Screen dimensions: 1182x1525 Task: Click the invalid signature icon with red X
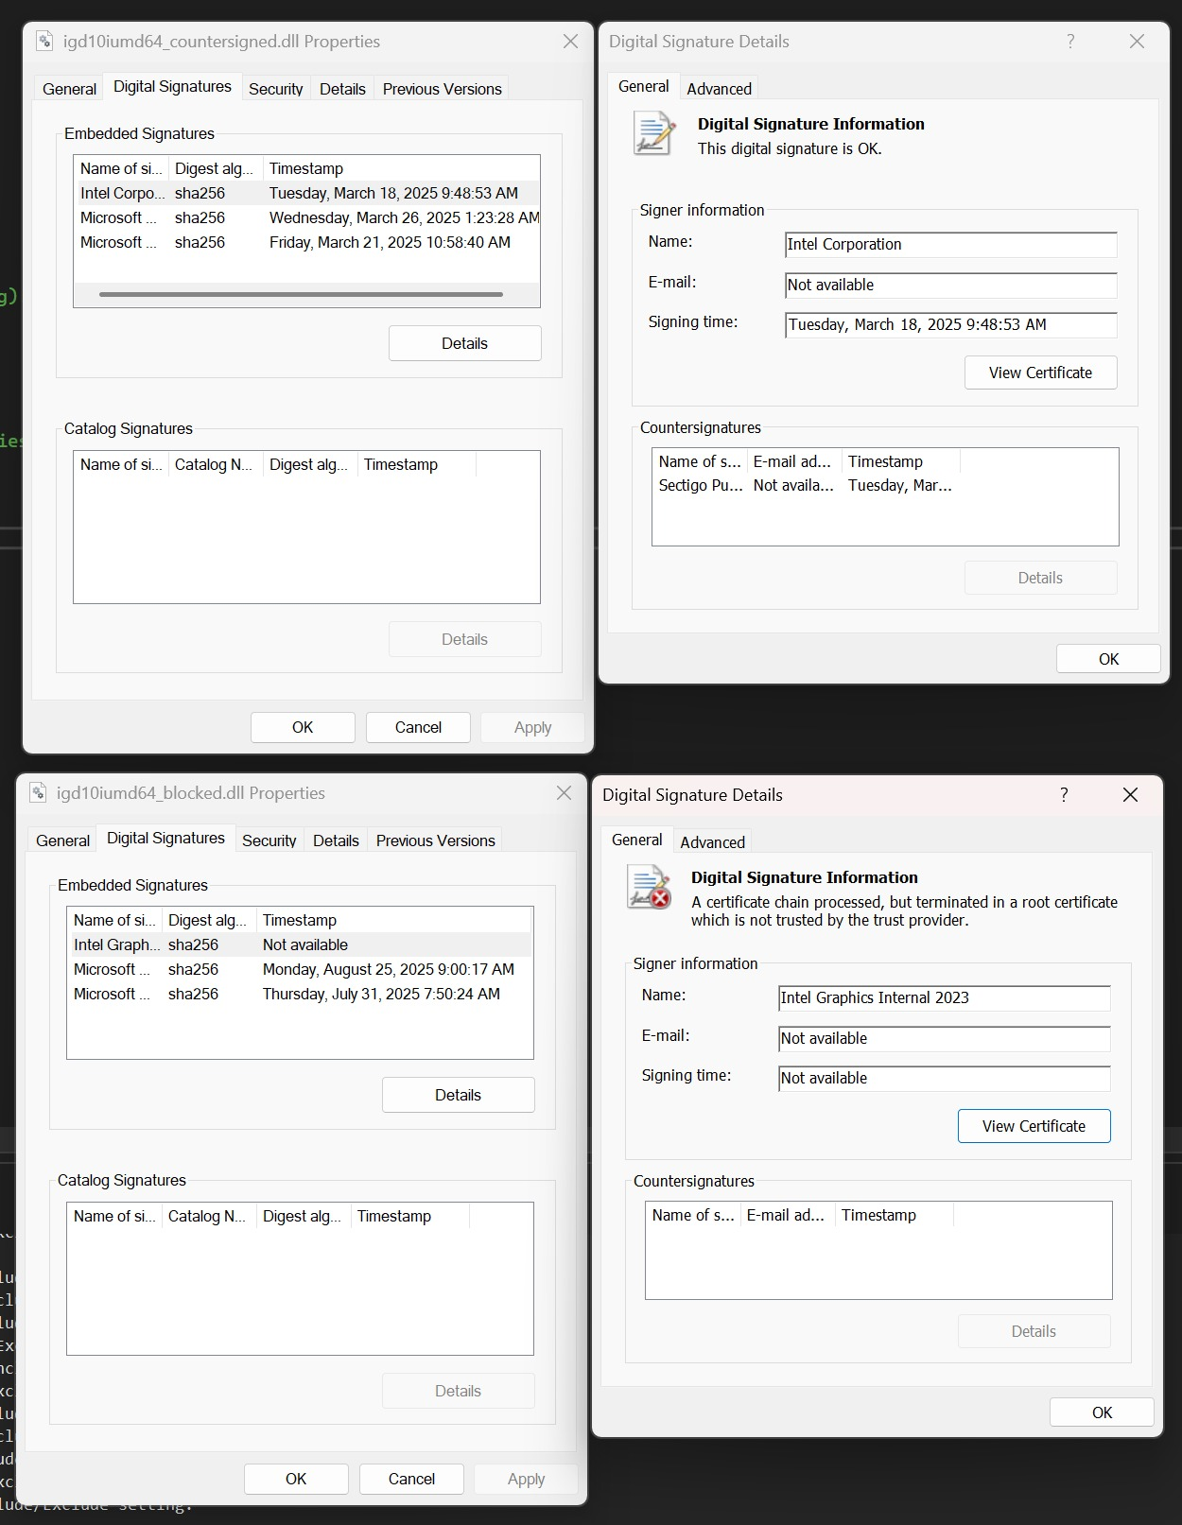pos(649,888)
